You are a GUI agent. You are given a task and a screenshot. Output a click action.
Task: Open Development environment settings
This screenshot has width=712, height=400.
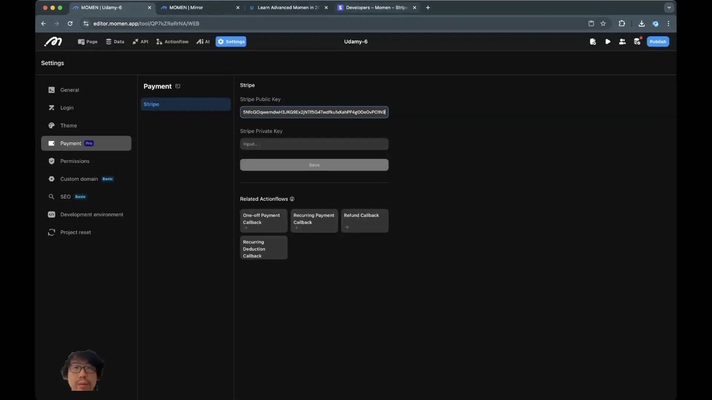[x=86, y=214]
